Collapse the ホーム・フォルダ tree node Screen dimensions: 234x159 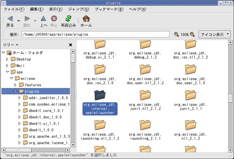4,53
